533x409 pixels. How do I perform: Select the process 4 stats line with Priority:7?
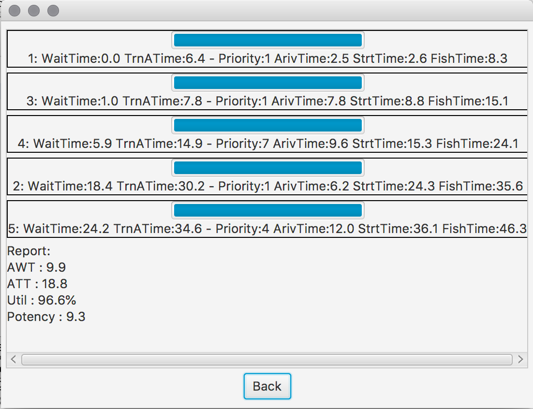click(x=267, y=144)
